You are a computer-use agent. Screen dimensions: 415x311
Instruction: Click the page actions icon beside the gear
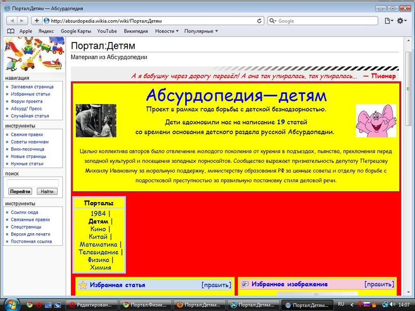pyautogui.click(x=387, y=21)
